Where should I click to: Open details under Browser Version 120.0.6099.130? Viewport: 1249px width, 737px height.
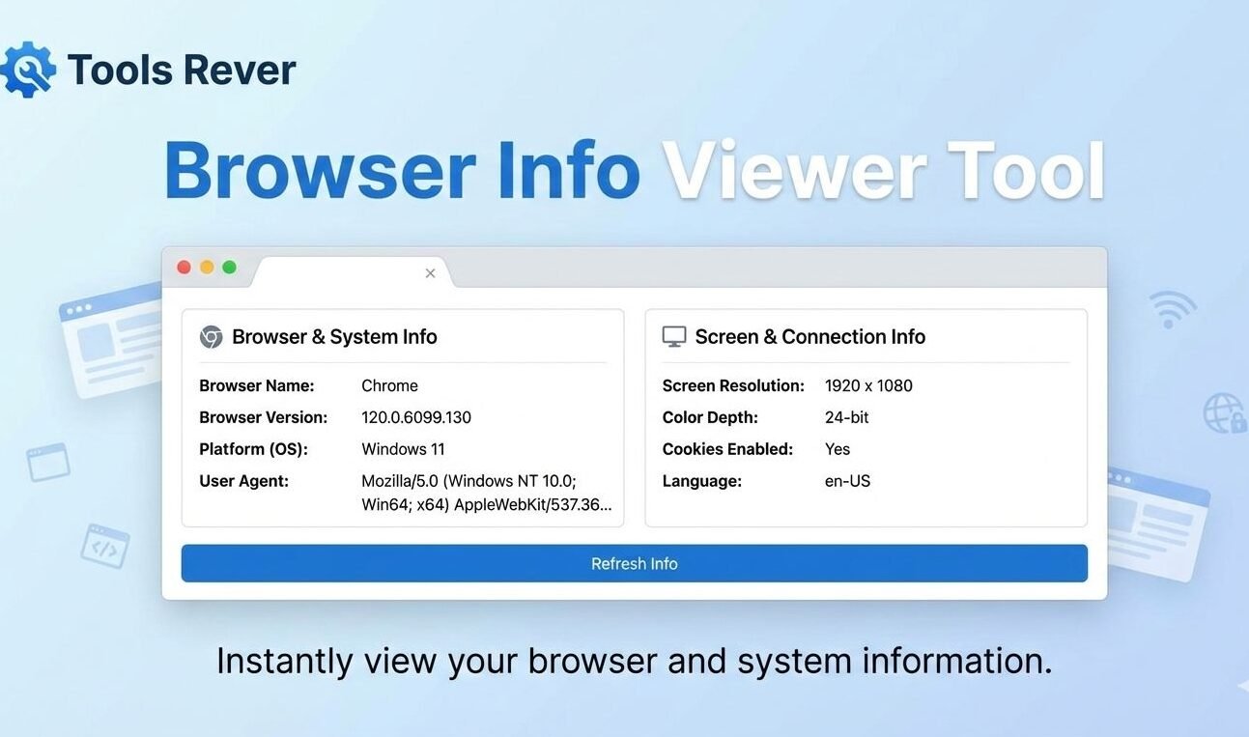click(x=415, y=417)
